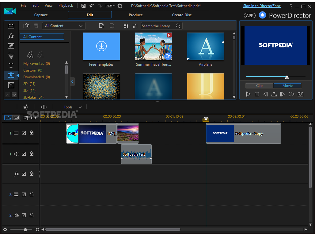This screenshot has height=234, width=315.
Task: Collapse the tag panel with left chevron
Action: coord(73,82)
